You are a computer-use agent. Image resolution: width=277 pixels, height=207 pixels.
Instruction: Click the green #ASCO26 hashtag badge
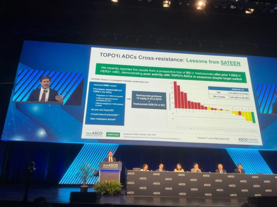[113, 135]
